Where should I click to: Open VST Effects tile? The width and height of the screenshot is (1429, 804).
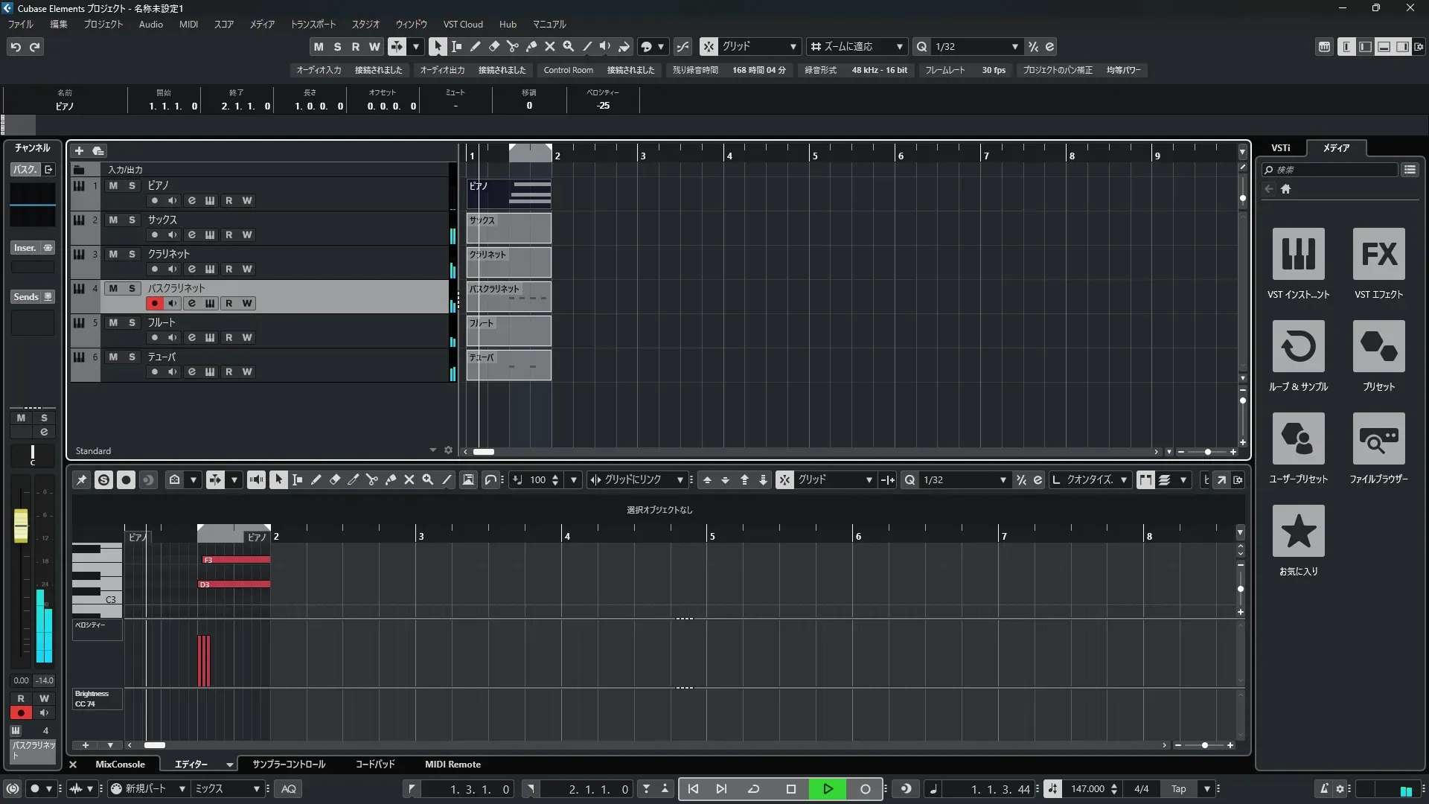tap(1378, 254)
